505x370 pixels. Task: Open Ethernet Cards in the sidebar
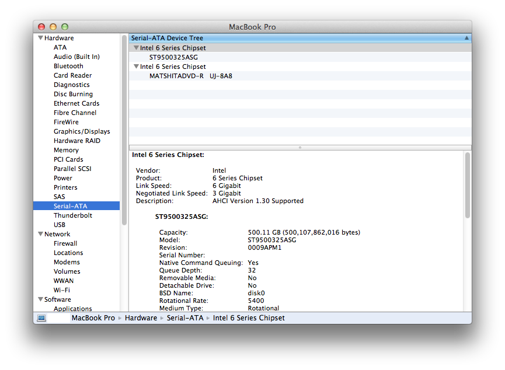pos(76,103)
